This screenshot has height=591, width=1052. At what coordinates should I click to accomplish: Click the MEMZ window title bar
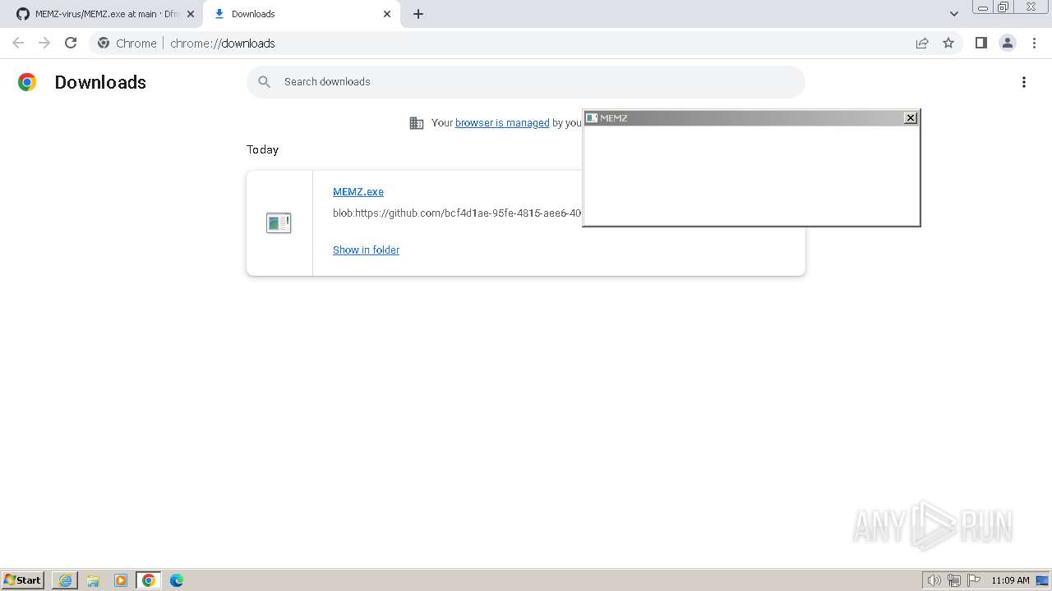[x=750, y=118]
